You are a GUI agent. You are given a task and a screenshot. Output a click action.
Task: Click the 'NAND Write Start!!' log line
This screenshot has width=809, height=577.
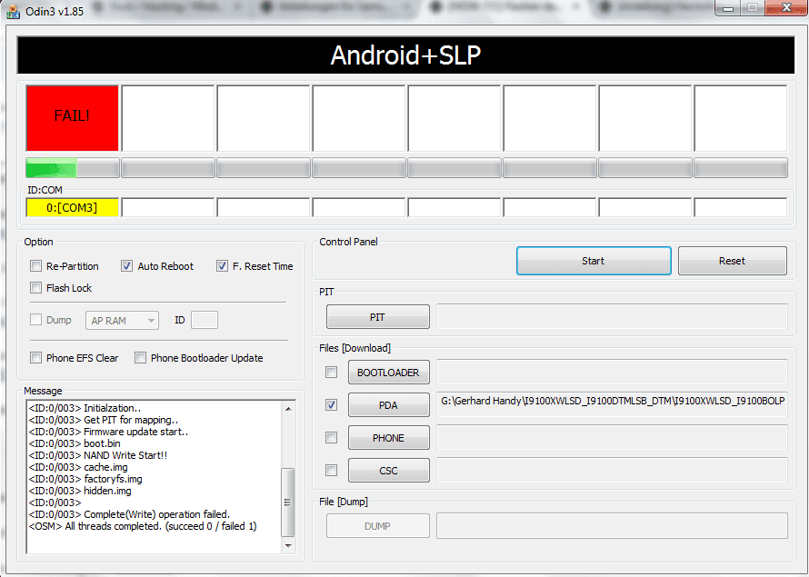[98, 455]
